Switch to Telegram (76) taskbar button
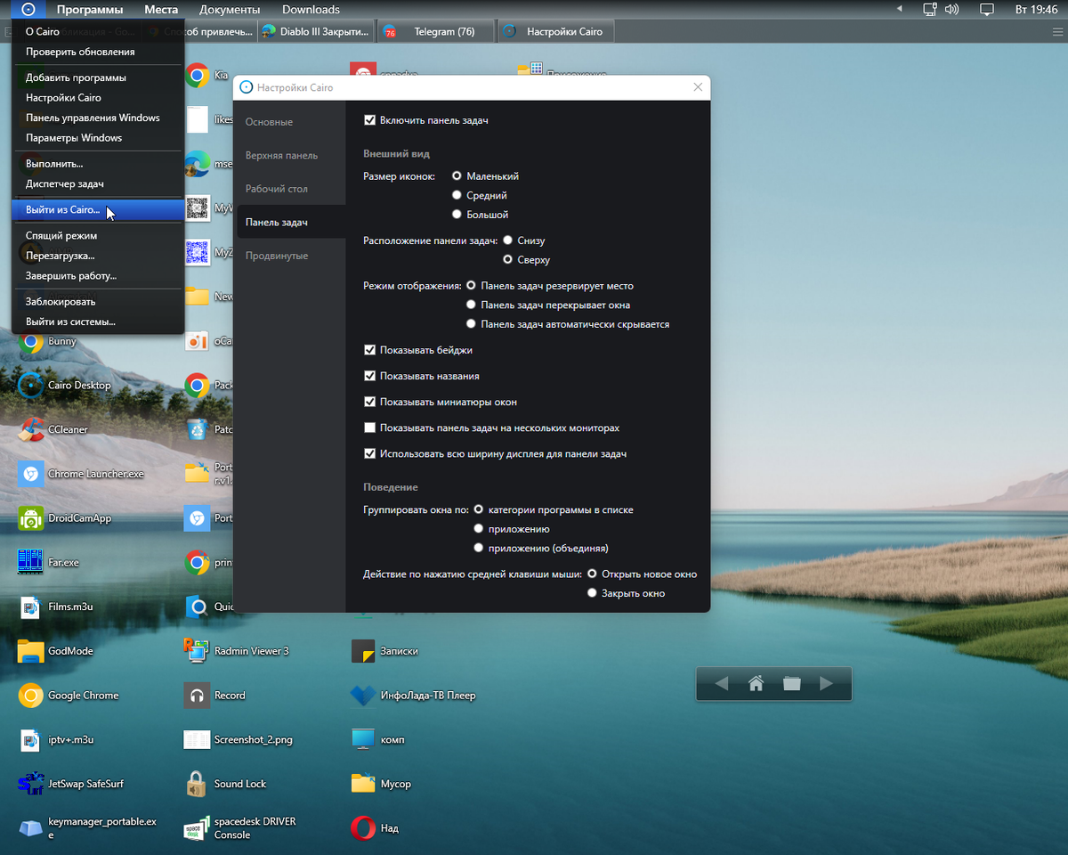 [x=434, y=31]
